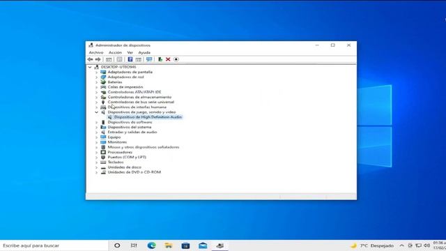Screen dimensions: 446x251
Task: Click the Baterías battery icon
Action: (103, 82)
